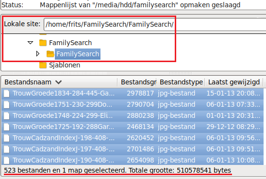Select file TrouwGroede1834-284-445-Ga...
Screen dimensions: 266x179
(64, 94)
